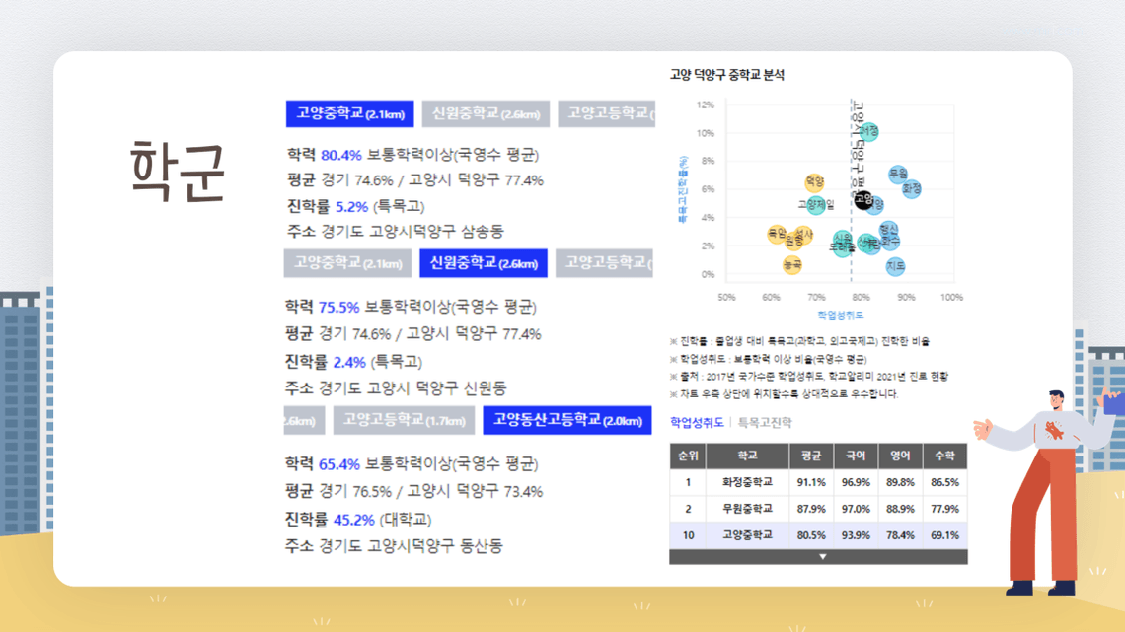Click the 97.0% Korean score cell
The width and height of the screenshot is (1125, 632).
pyautogui.click(x=856, y=509)
